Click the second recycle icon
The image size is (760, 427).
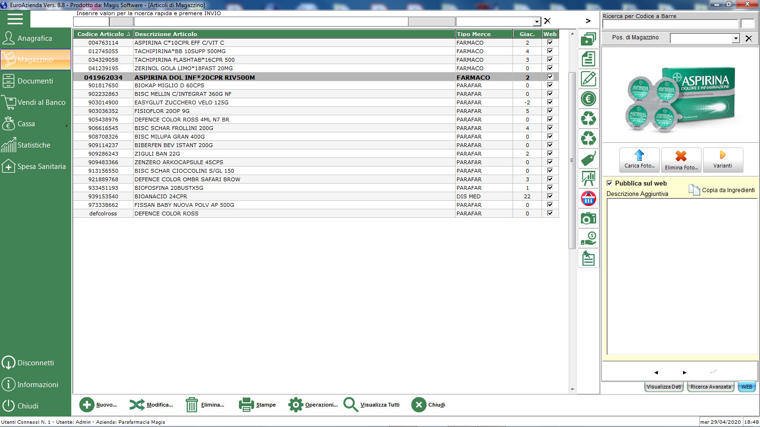coord(589,139)
